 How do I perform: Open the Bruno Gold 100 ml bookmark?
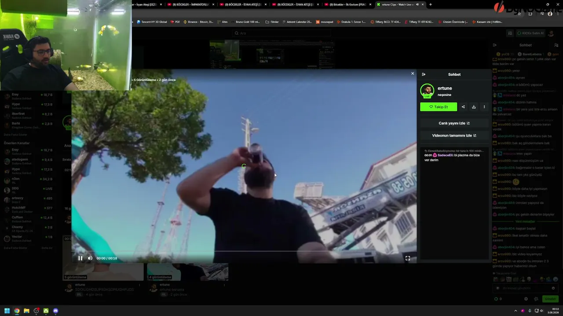[x=245, y=22]
